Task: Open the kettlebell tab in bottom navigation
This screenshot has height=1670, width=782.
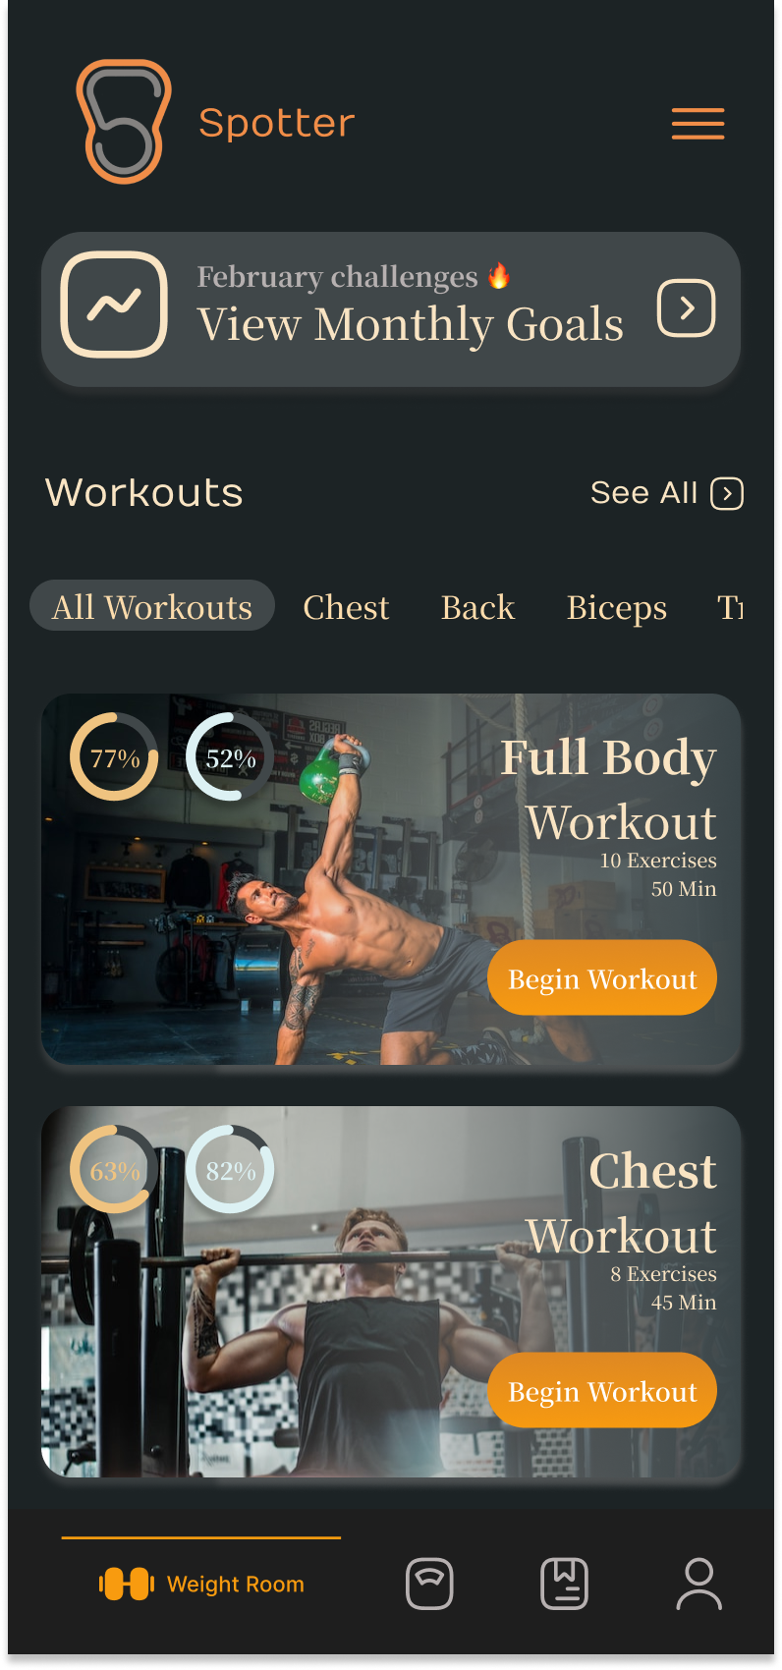Action: 429,1584
